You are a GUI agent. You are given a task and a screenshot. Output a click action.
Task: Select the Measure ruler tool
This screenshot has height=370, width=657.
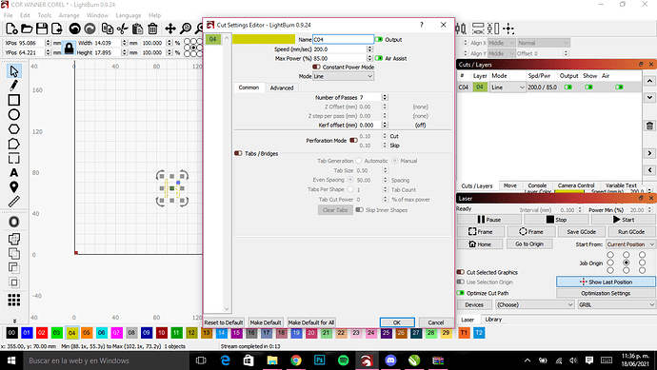point(14,202)
